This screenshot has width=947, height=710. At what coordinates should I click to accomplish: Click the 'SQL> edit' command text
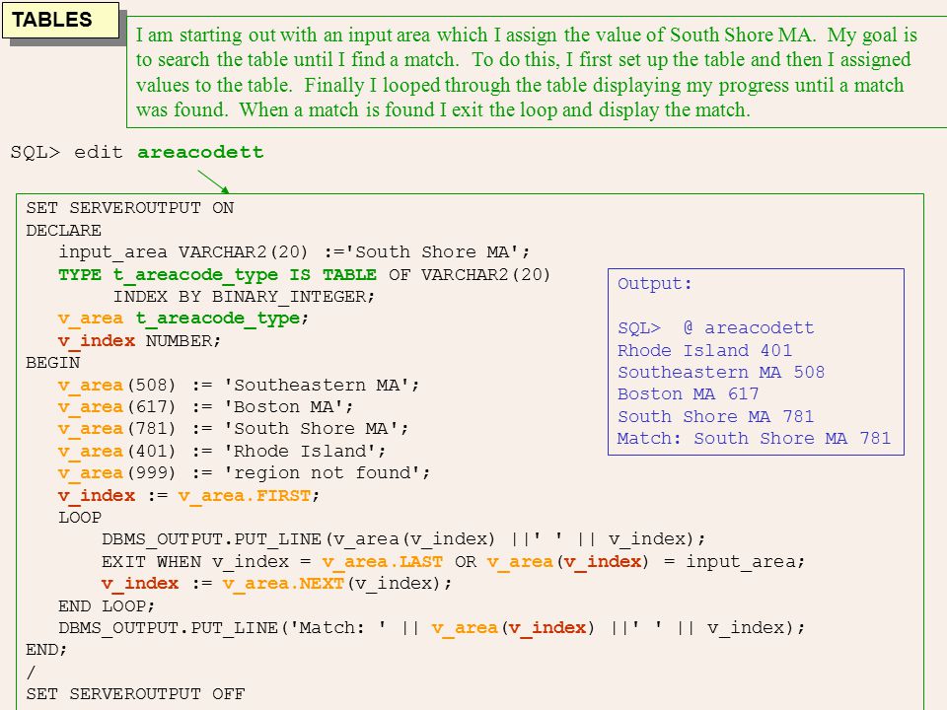pos(66,152)
